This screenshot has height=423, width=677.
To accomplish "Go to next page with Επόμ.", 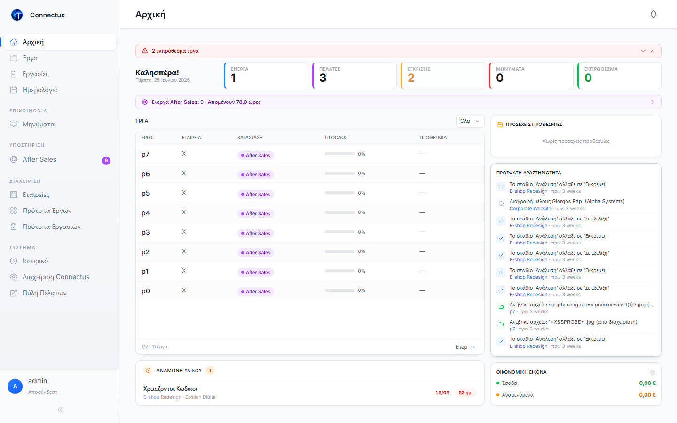I will tap(465, 347).
